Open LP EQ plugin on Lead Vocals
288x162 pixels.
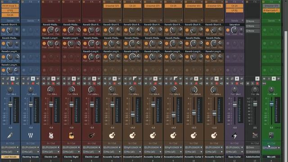pos(10,10)
